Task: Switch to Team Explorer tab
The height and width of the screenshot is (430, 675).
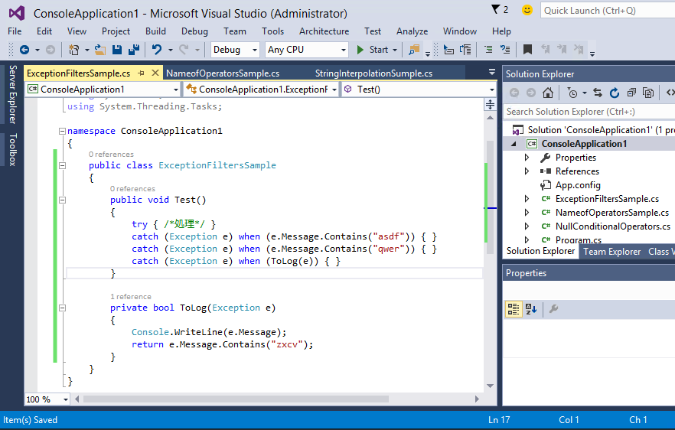Action: pos(611,252)
